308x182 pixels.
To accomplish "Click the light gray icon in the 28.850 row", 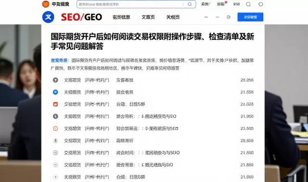I will (55, 140).
